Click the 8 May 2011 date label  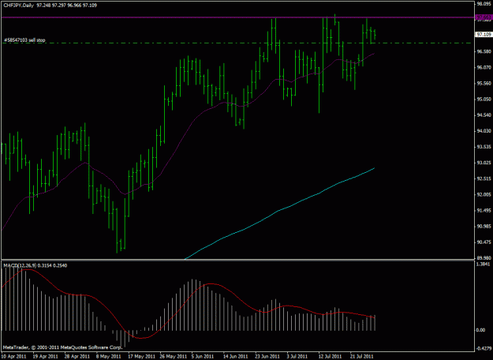tap(108, 356)
